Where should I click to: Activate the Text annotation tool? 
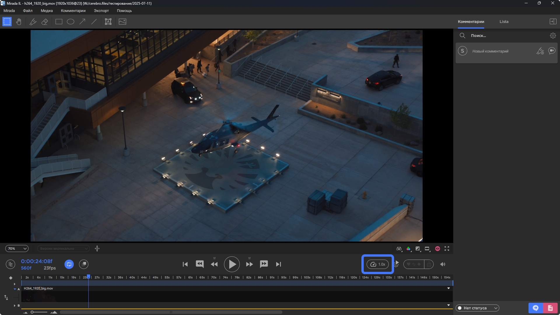pyautogui.click(x=108, y=22)
